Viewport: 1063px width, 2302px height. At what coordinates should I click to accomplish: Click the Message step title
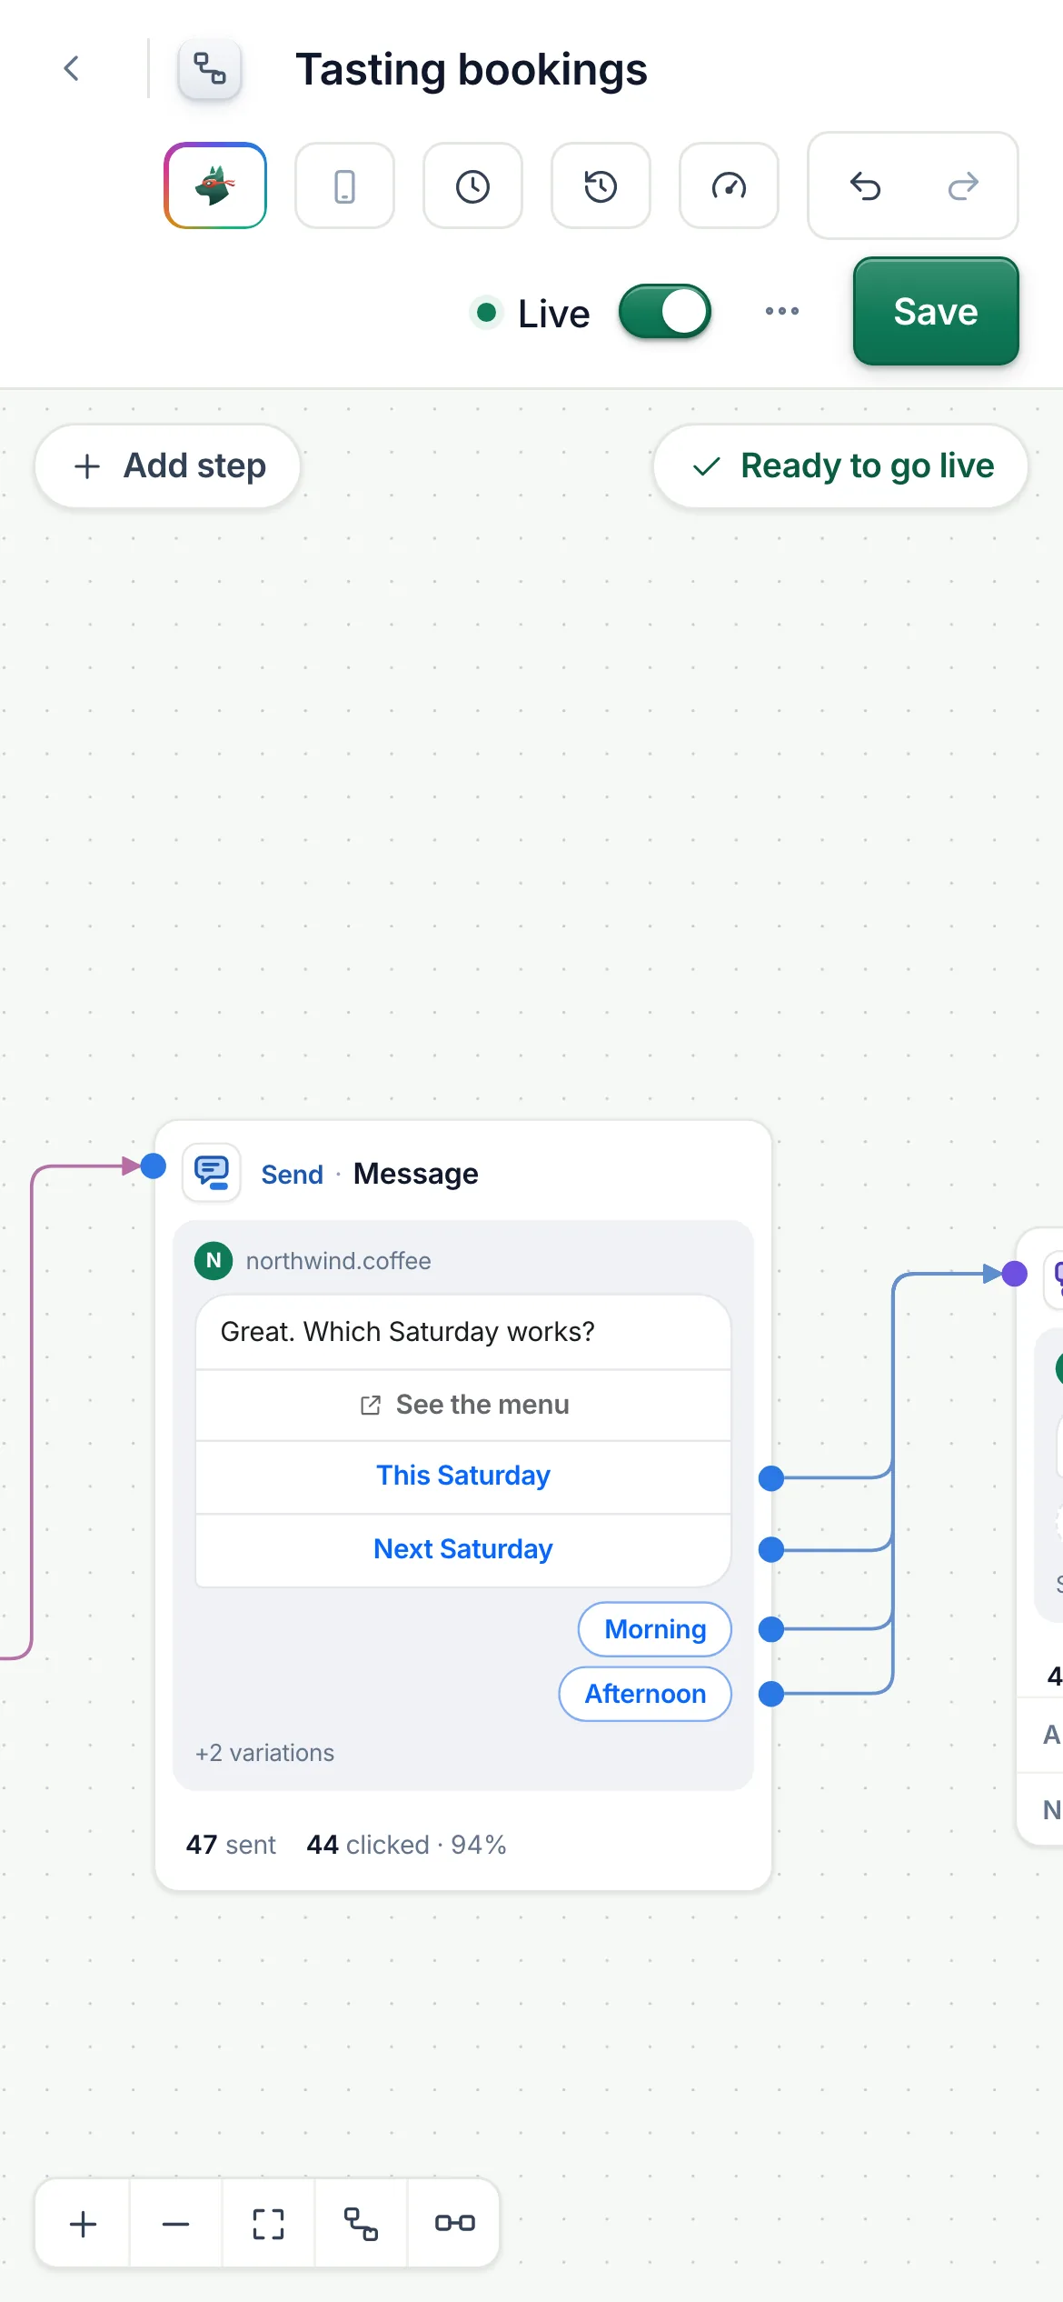(415, 1174)
